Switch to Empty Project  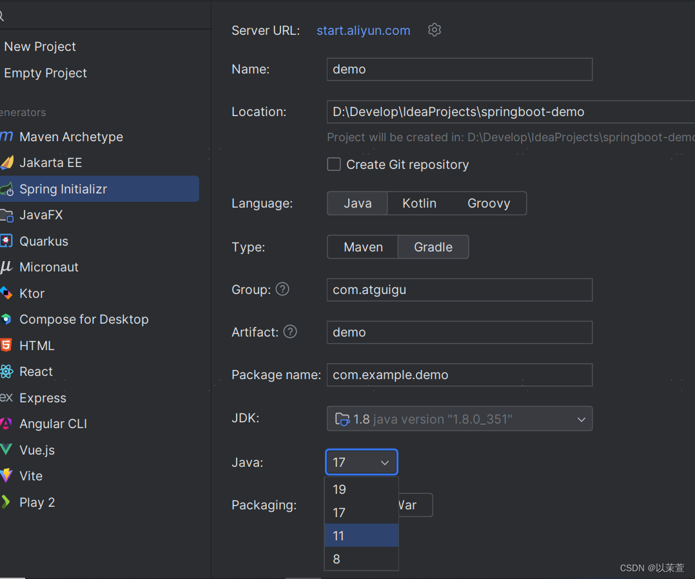click(x=45, y=73)
